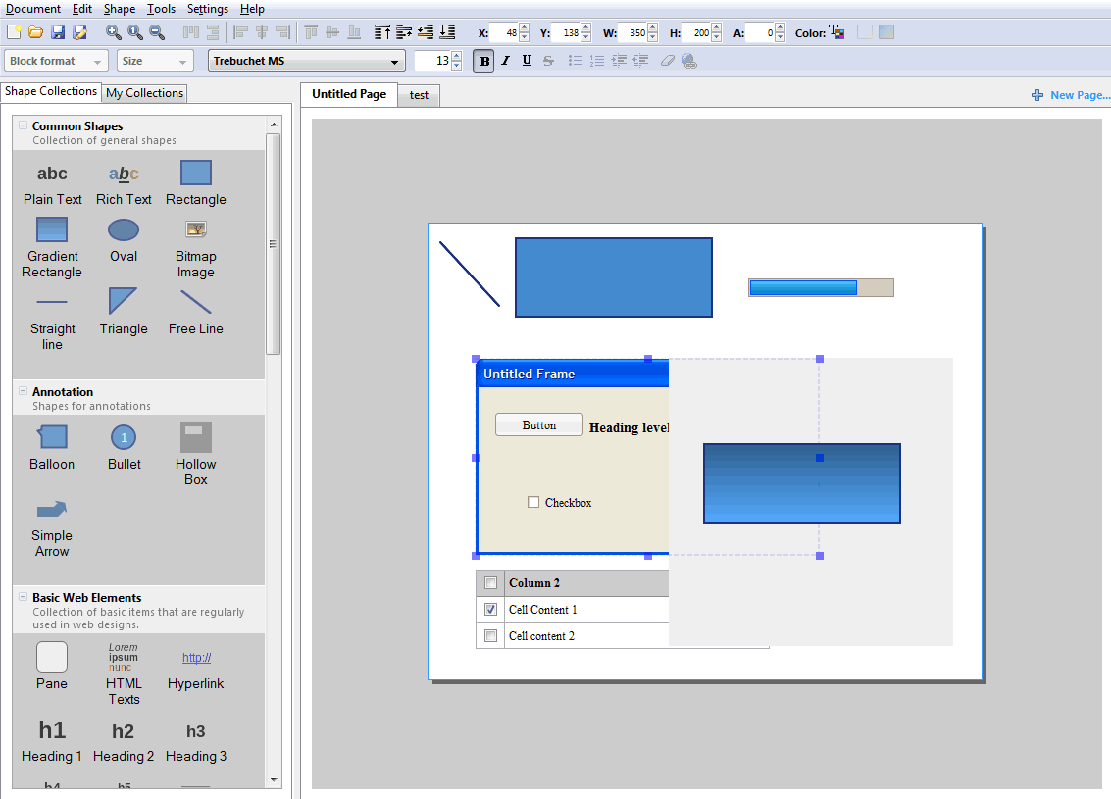Pick the Simple Arrow shape
This screenshot has width=1111, height=799.
[x=52, y=527]
